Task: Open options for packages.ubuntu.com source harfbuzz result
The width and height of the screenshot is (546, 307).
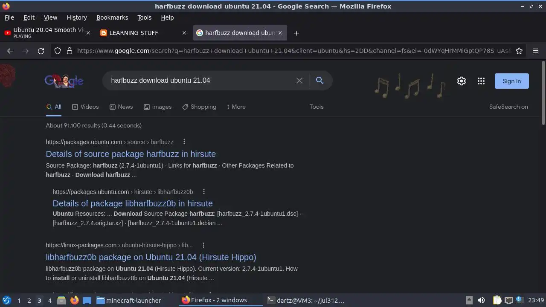Action: 184,142
